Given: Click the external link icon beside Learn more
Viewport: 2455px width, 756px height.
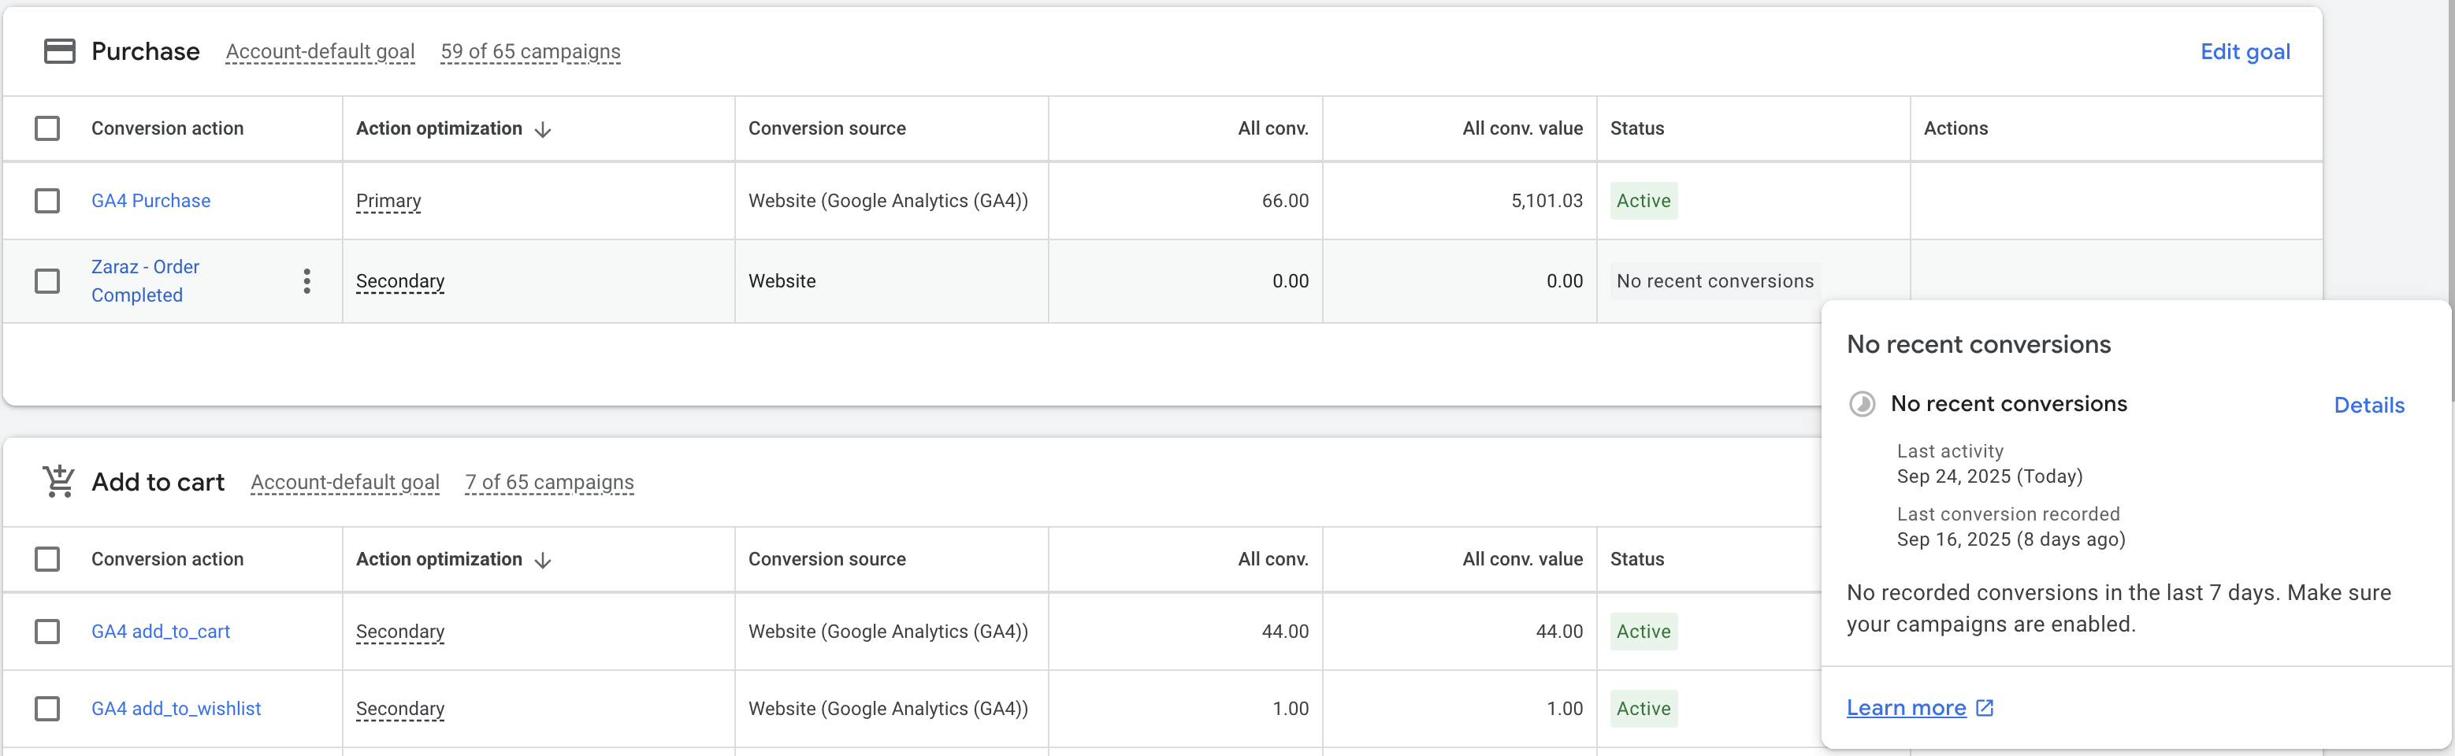Looking at the screenshot, I should (x=1985, y=707).
